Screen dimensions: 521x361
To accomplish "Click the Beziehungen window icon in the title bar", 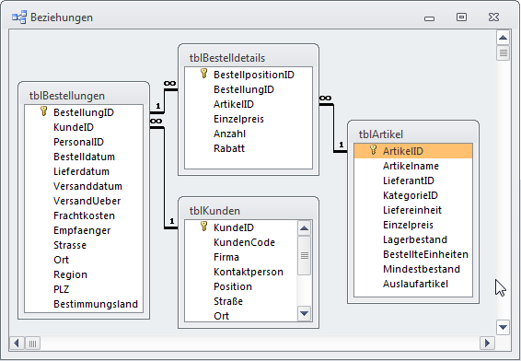I will (x=19, y=17).
